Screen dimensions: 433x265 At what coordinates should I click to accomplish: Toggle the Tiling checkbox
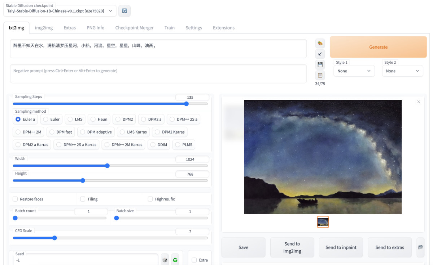pos(83,199)
